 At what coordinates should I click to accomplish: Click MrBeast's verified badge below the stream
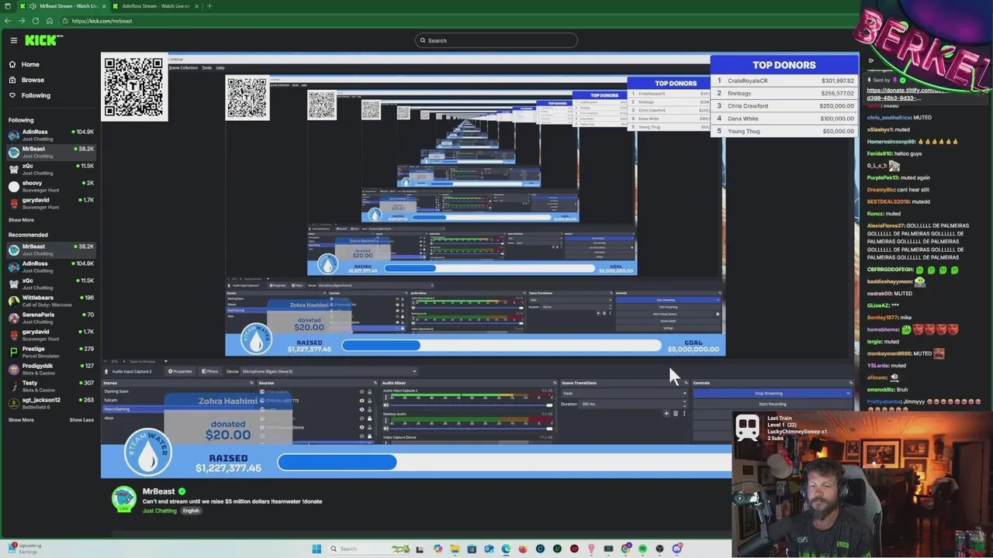182,491
